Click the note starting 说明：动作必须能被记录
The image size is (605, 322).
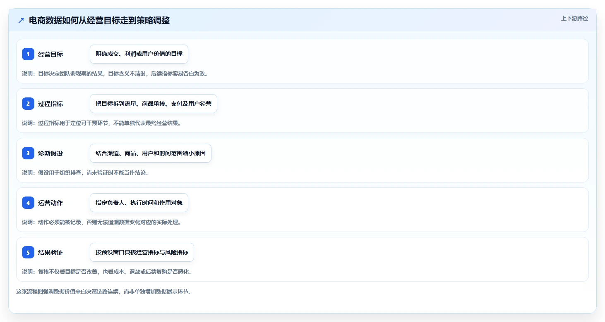pos(101,222)
